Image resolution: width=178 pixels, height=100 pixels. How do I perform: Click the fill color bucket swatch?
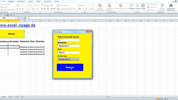tap(33, 9)
